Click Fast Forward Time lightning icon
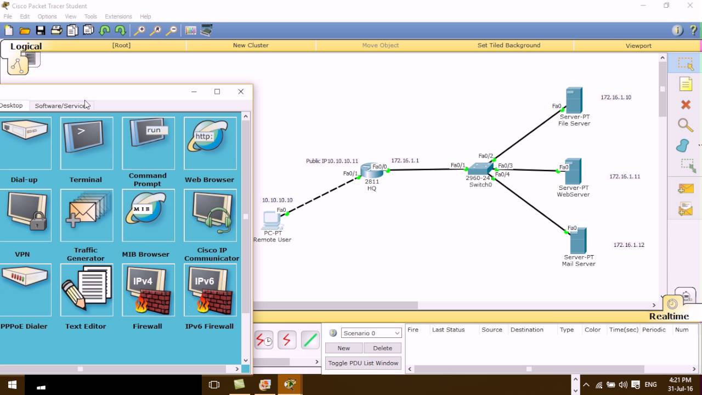 click(x=286, y=341)
